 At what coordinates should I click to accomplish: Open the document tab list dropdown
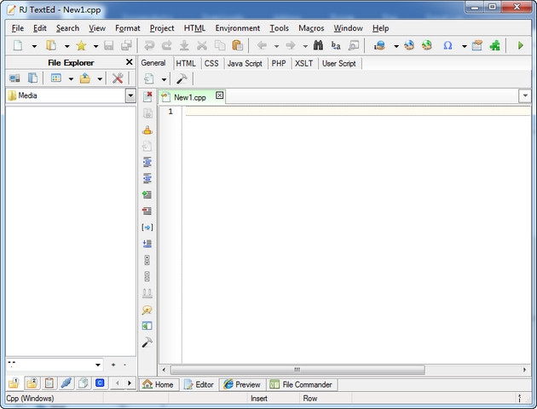point(524,96)
